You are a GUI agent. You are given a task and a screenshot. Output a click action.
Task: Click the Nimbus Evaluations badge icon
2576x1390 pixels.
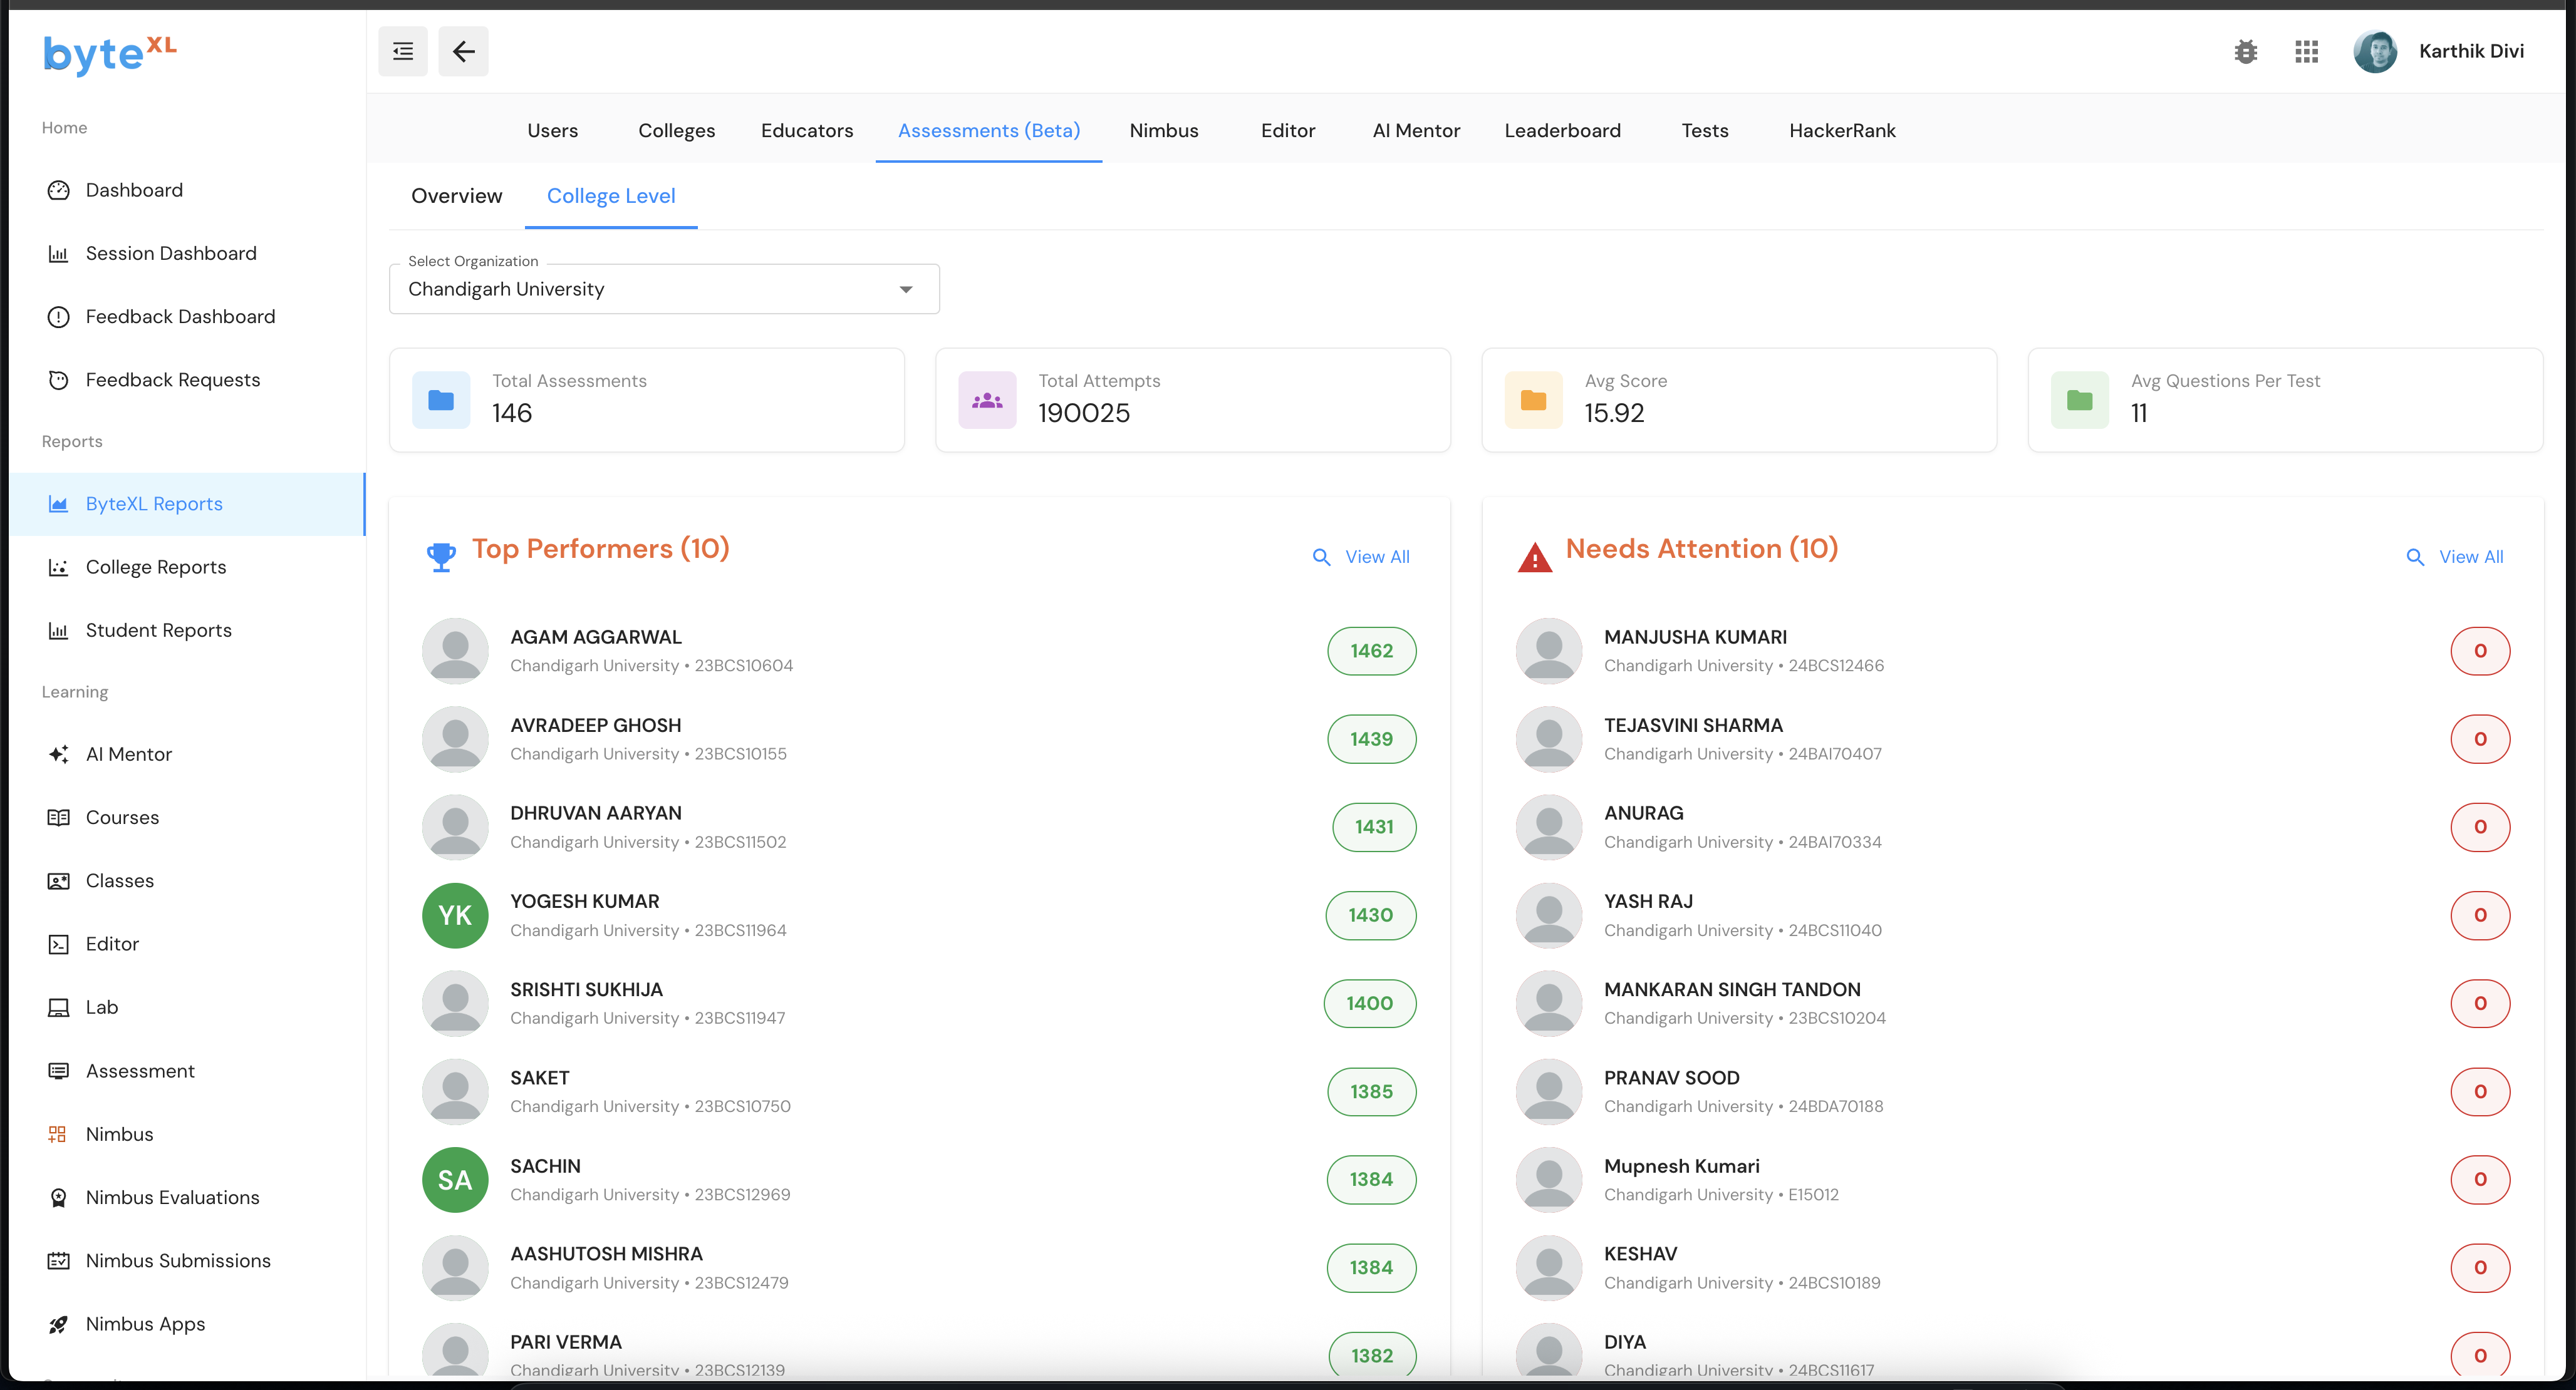click(58, 1197)
